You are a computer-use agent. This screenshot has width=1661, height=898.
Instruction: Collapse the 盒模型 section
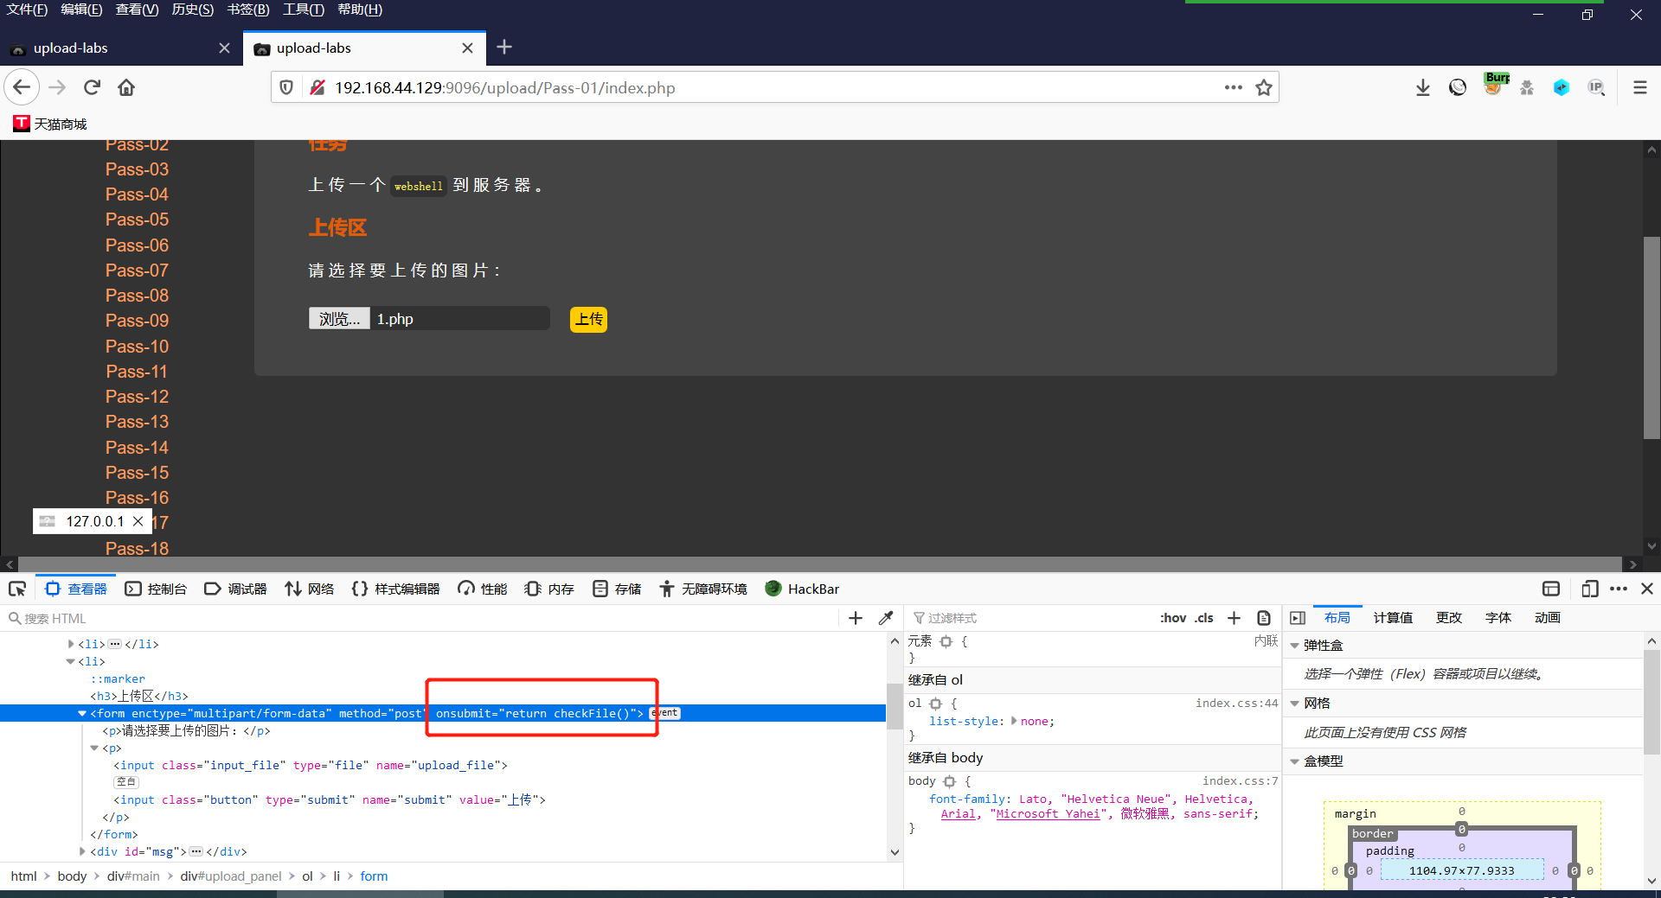pos(1295,761)
